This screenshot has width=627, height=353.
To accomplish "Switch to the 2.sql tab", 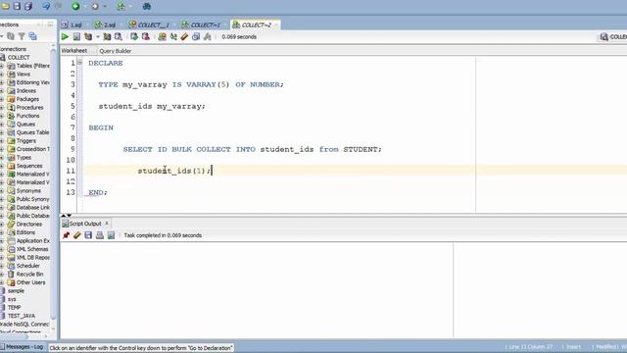I will point(105,25).
